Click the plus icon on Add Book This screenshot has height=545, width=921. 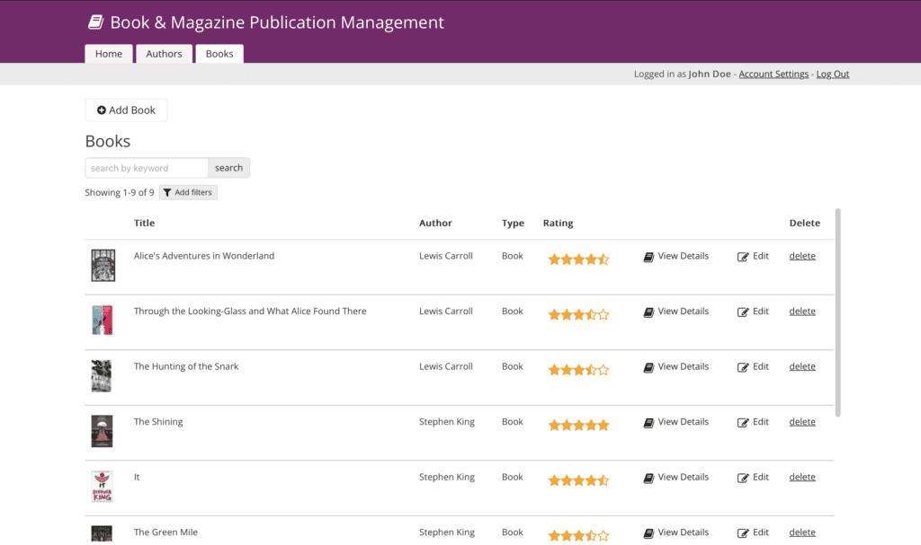point(102,110)
